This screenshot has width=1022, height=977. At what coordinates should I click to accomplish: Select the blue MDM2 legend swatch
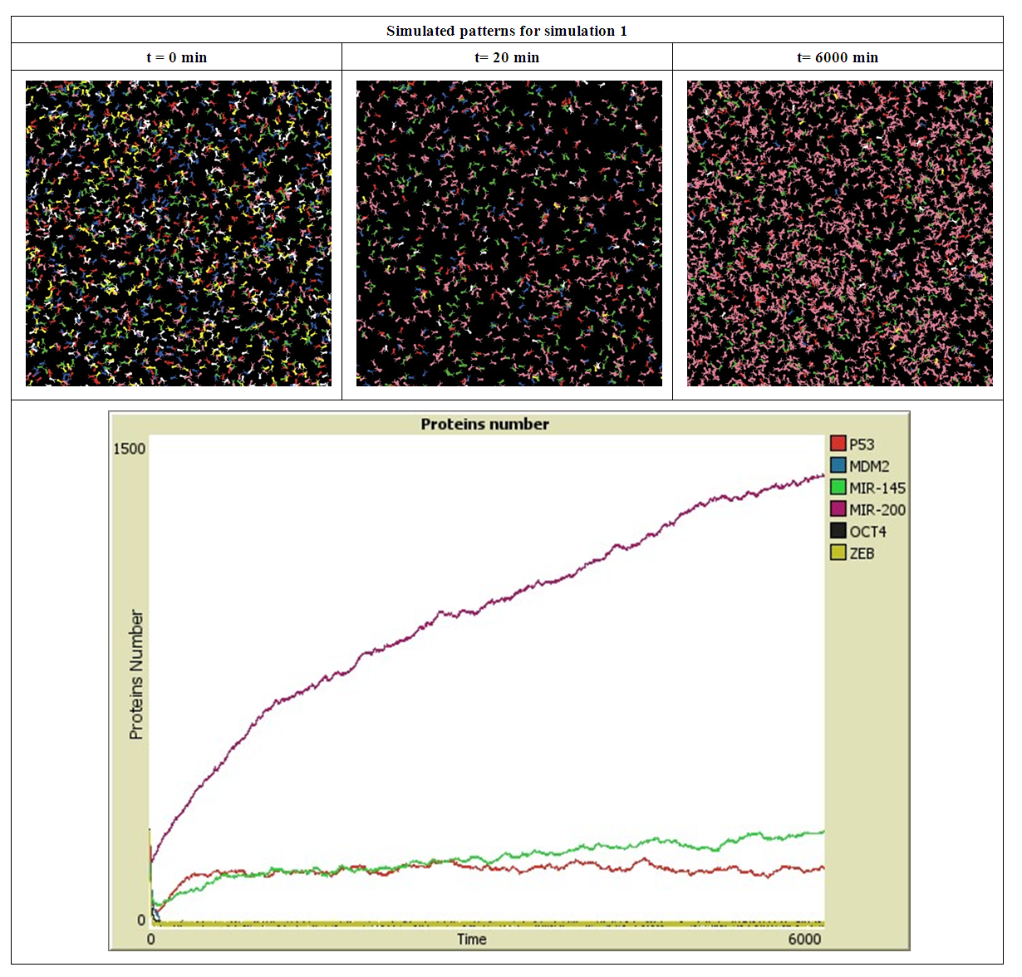(838, 465)
